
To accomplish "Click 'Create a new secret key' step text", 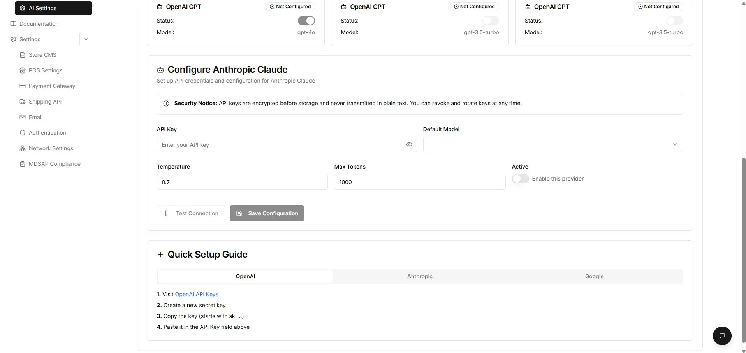I will (195, 305).
